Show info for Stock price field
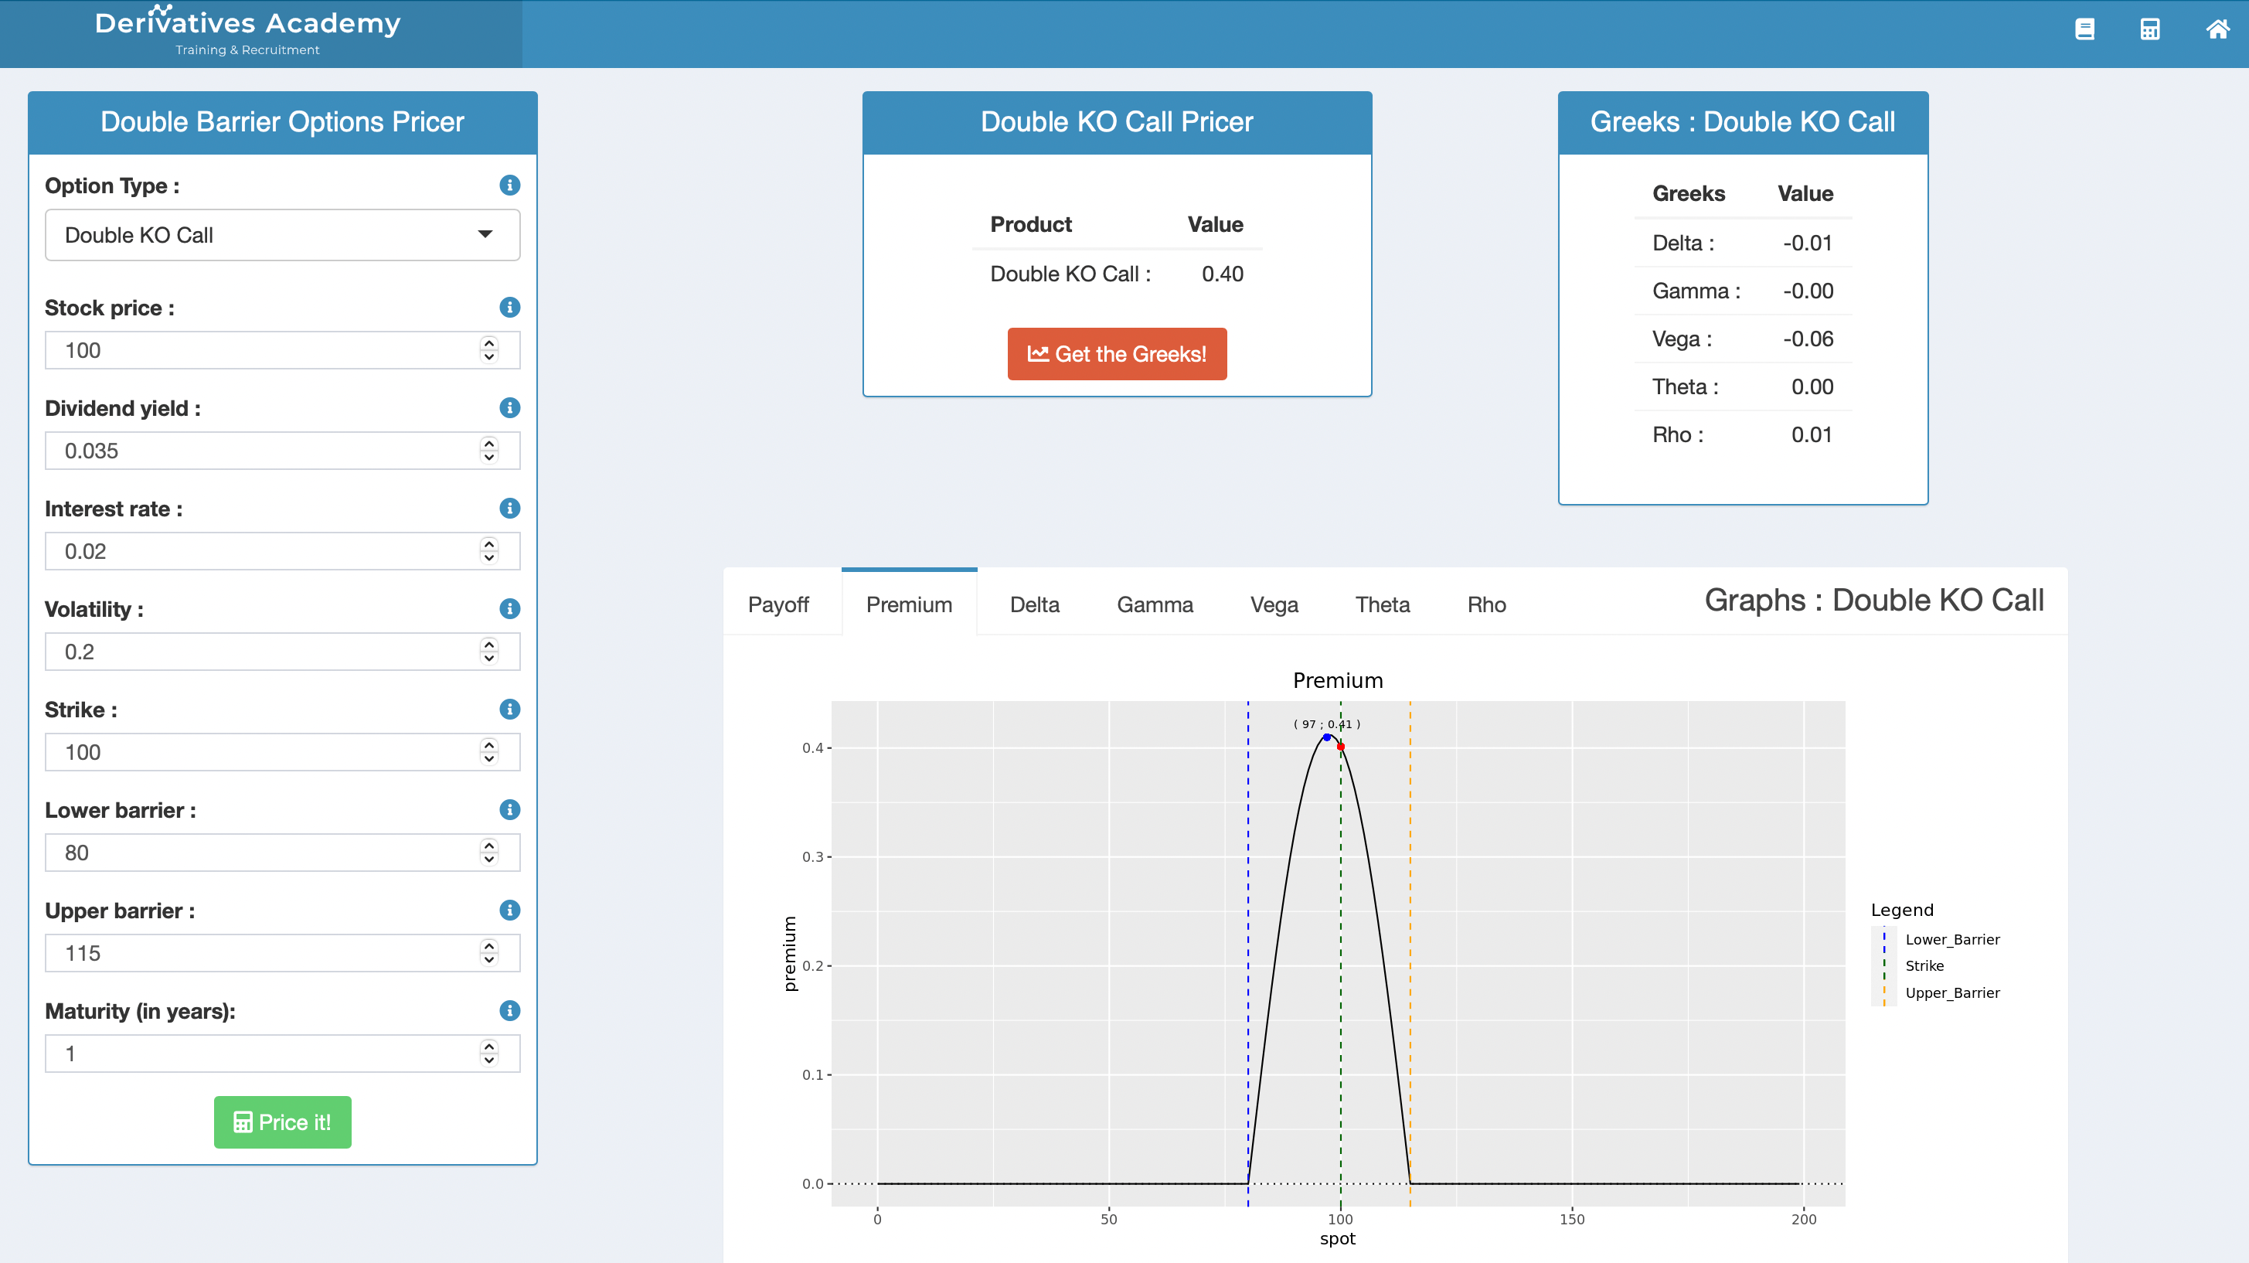Image resolution: width=2249 pixels, height=1263 pixels. (x=510, y=308)
